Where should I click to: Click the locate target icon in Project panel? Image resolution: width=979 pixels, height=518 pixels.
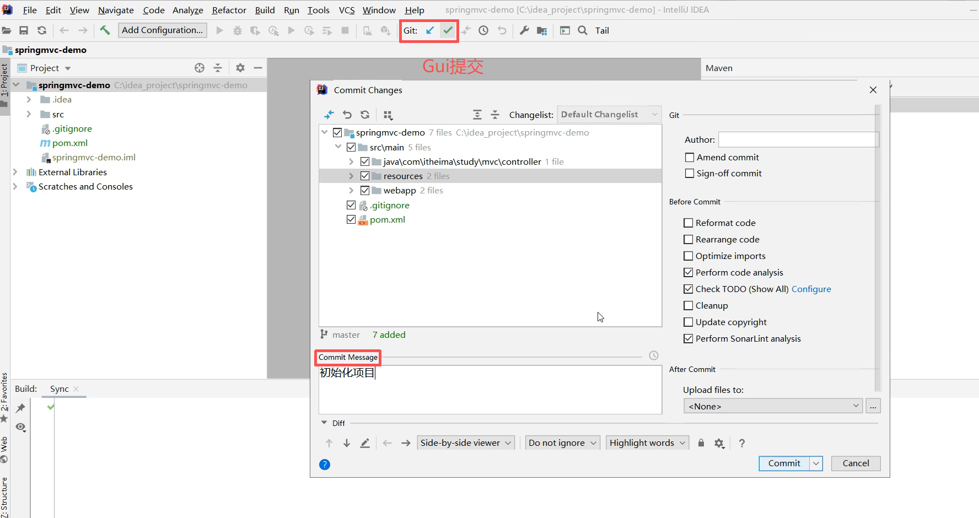point(200,68)
